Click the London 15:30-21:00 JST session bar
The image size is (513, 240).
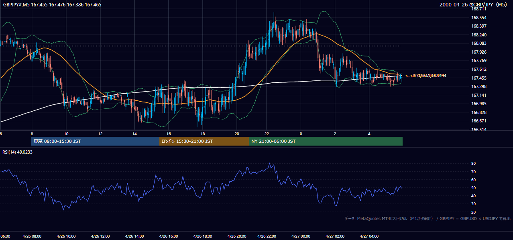(204, 141)
